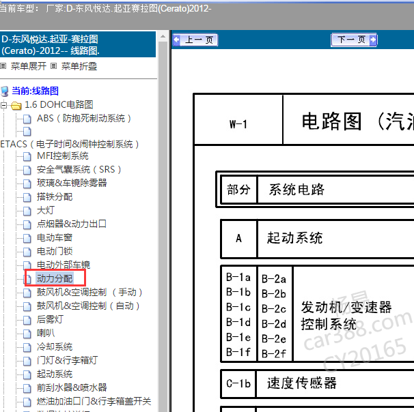
Task: Open the 电动车窗 diagram
Action: [55, 238]
